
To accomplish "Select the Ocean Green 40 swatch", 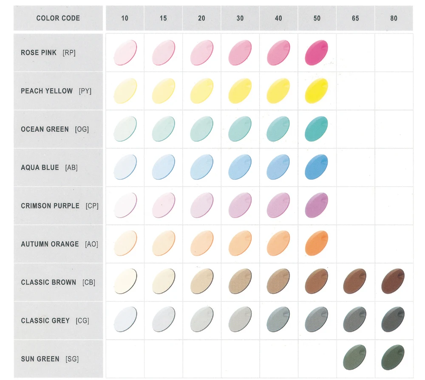I will point(278,129).
